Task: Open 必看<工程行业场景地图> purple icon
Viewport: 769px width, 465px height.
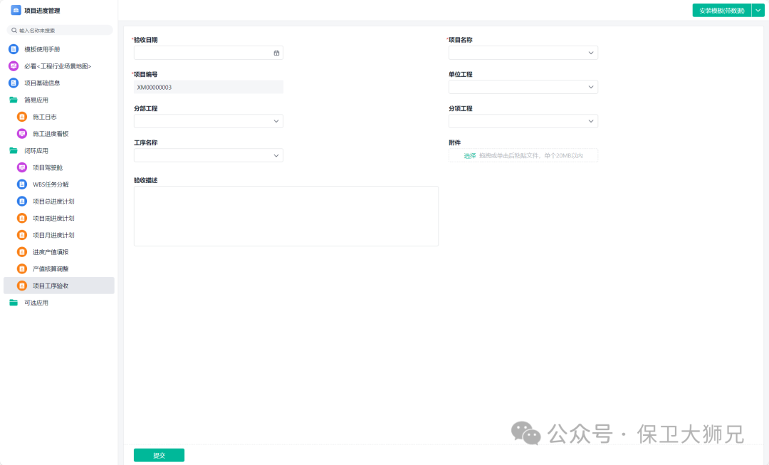Action: [14, 66]
